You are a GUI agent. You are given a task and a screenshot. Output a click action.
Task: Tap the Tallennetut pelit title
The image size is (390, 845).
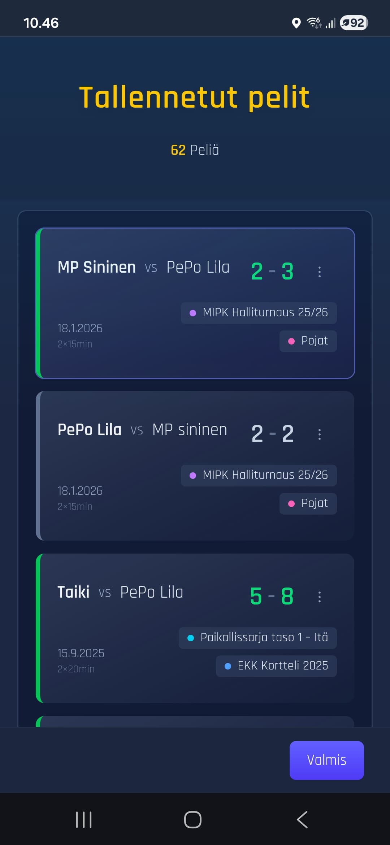pyautogui.click(x=195, y=97)
